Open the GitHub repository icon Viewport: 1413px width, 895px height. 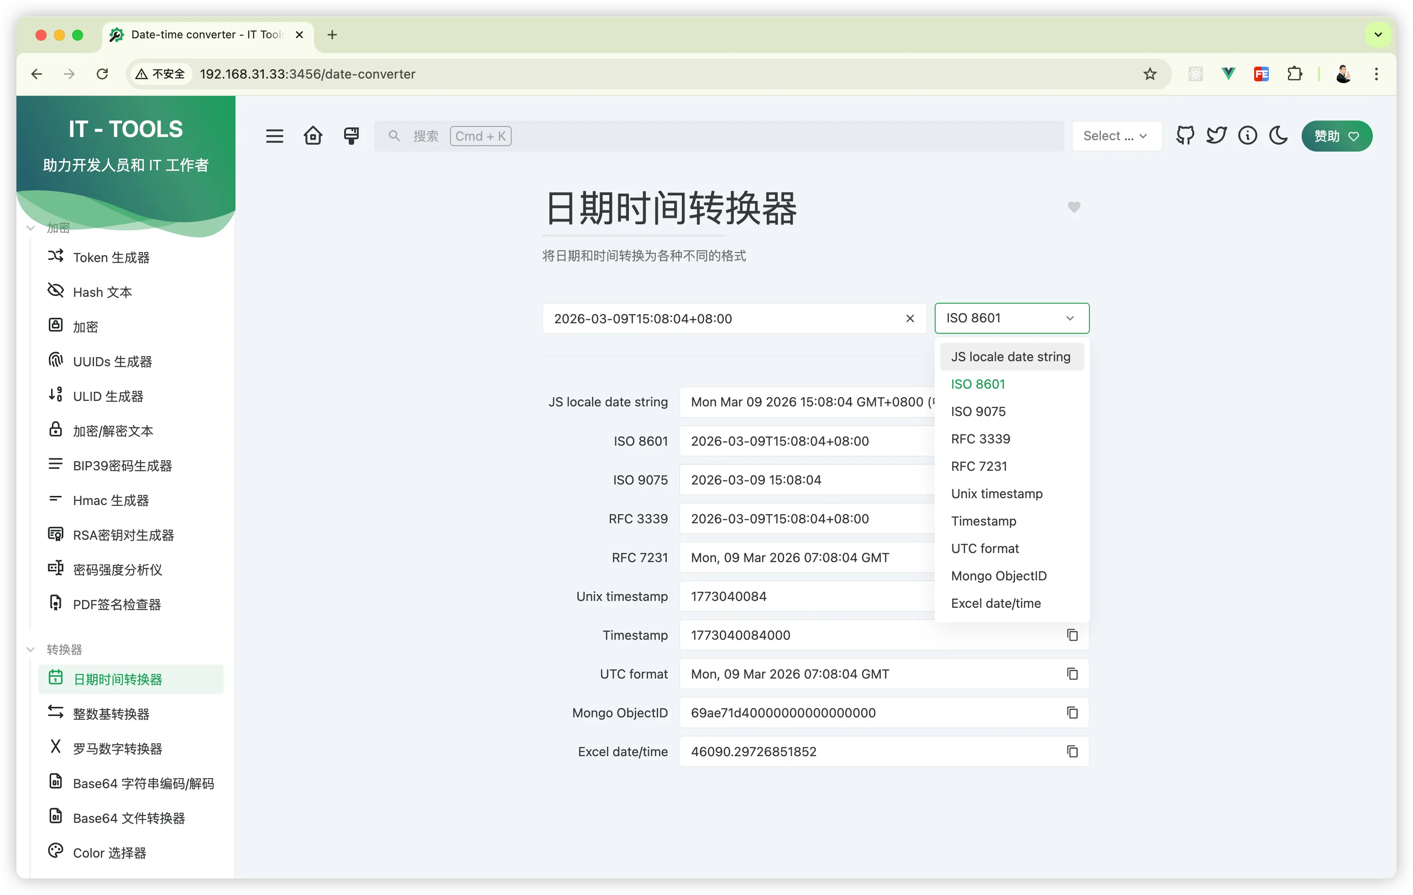tap(1185, 136)
